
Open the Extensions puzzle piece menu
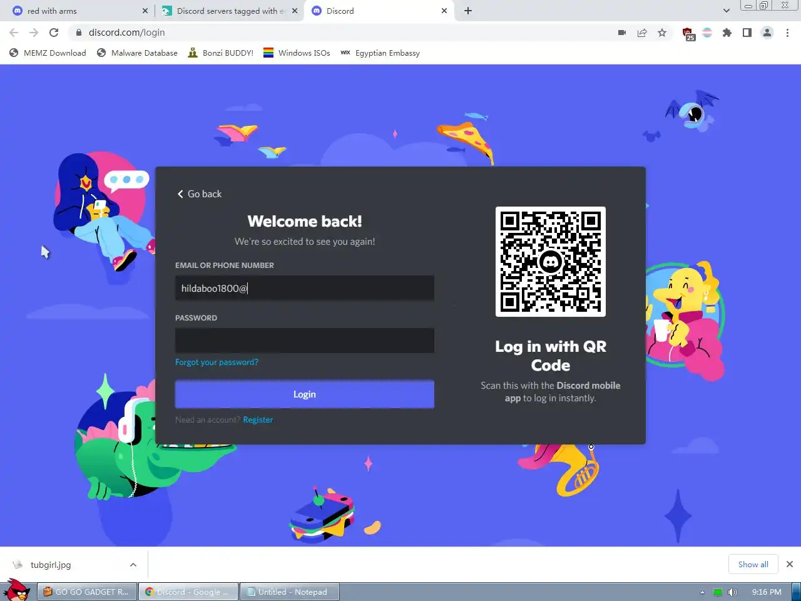click(727, 33)
